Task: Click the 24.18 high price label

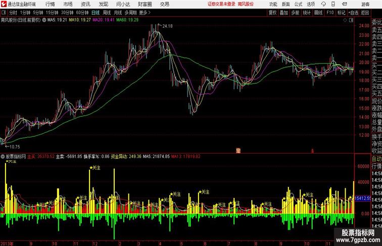Action: [x=167, y=26]
